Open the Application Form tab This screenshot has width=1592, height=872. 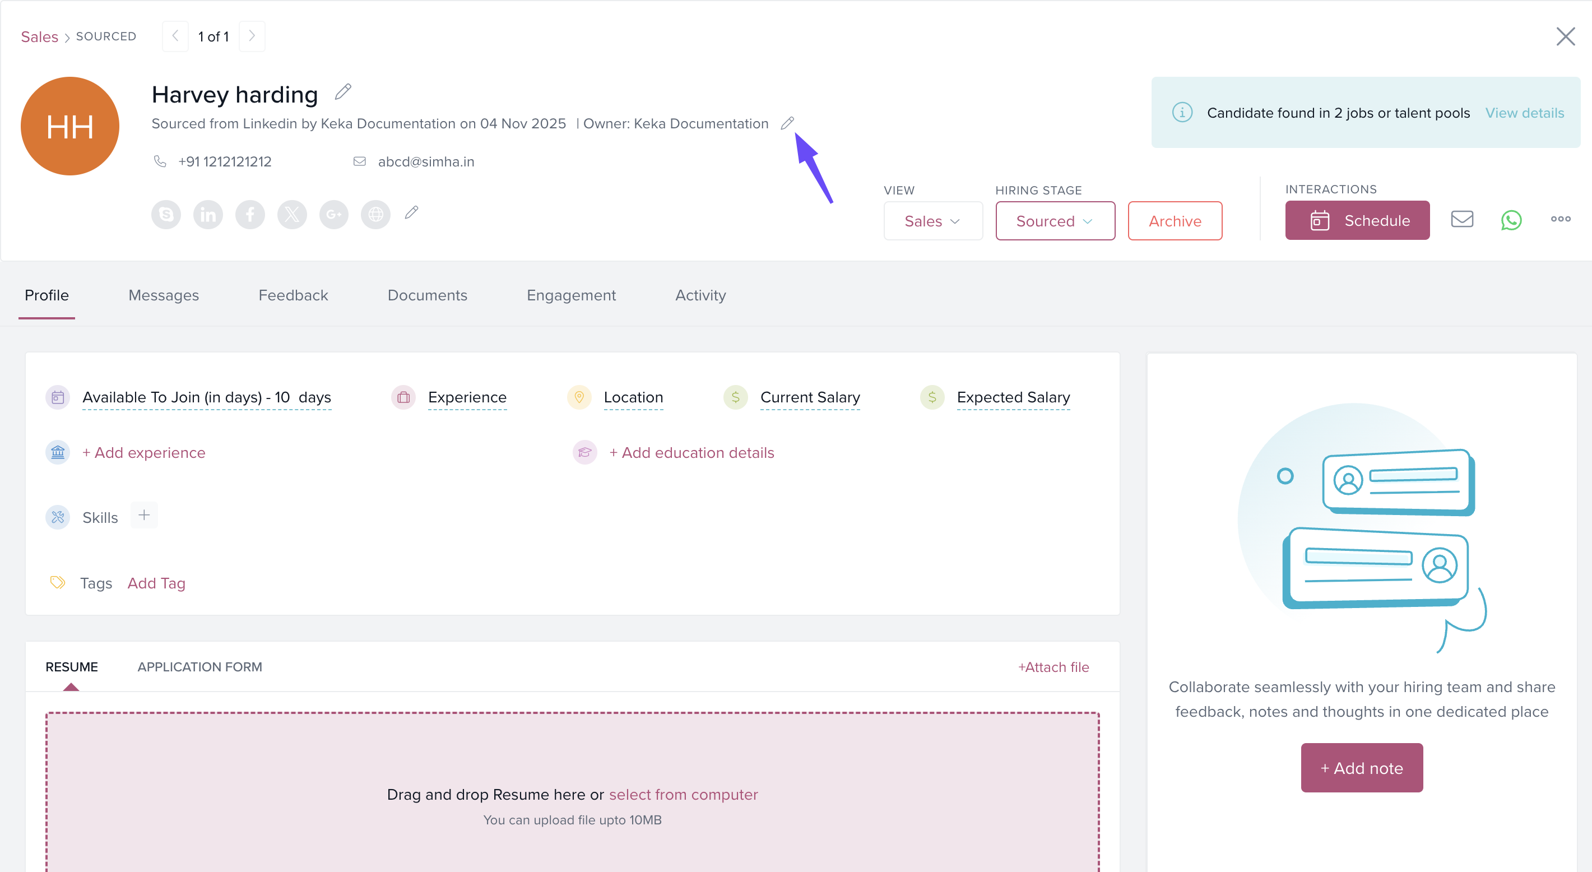199,667
